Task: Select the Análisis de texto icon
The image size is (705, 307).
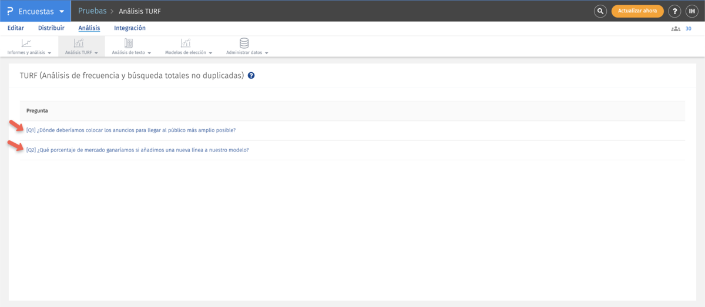Action: (129, 43)
